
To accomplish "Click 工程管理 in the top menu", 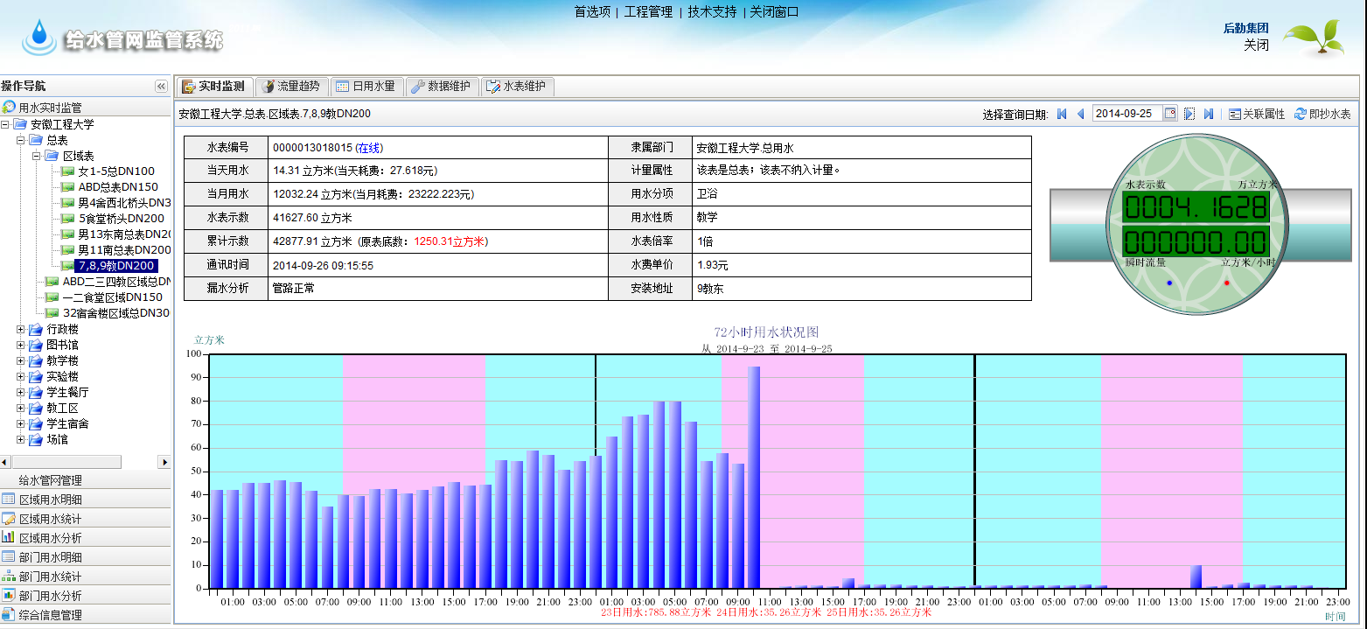I will pyautogui.click(x=648, y=12).
